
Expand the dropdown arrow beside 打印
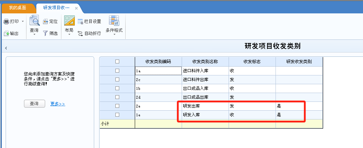(23, 21)
